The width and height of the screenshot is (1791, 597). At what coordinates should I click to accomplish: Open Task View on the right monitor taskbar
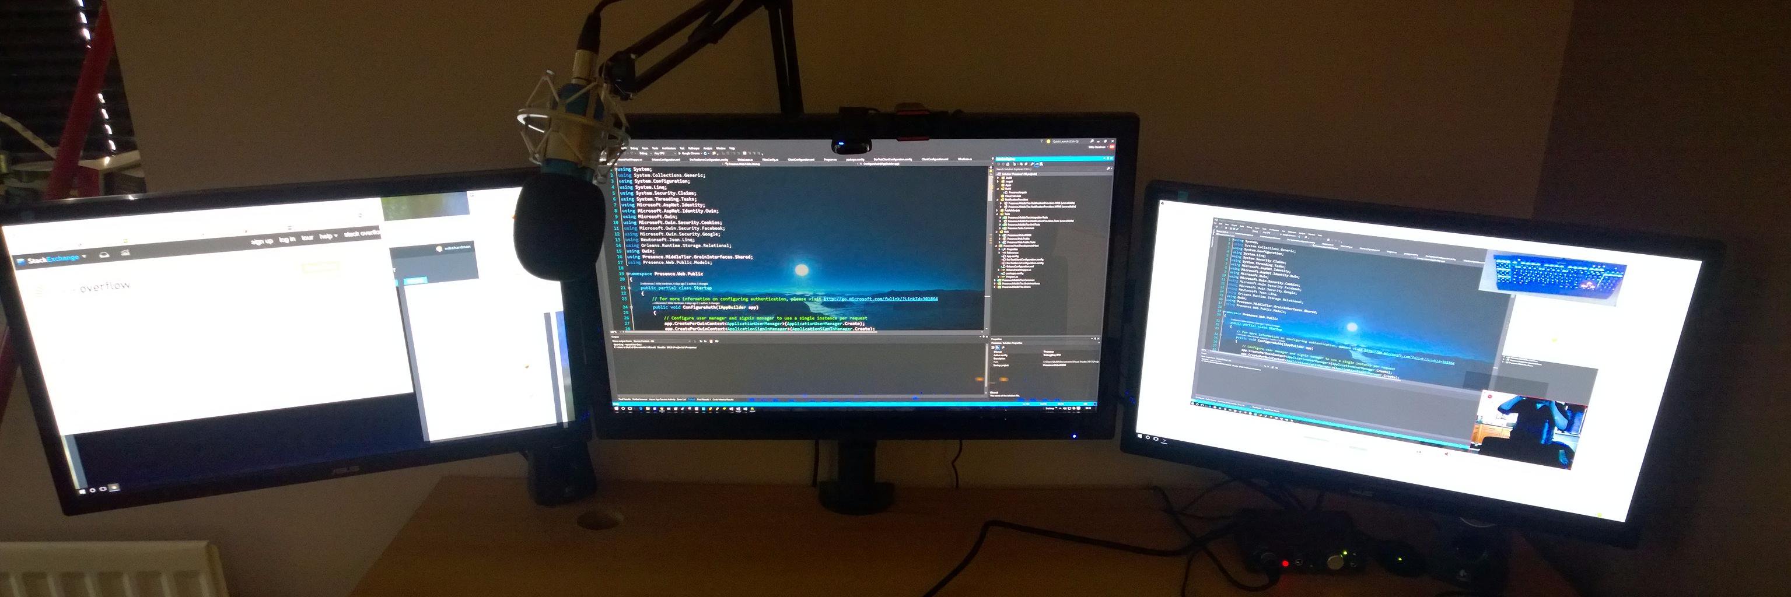pyautogui.click(x=1156, y=439)
